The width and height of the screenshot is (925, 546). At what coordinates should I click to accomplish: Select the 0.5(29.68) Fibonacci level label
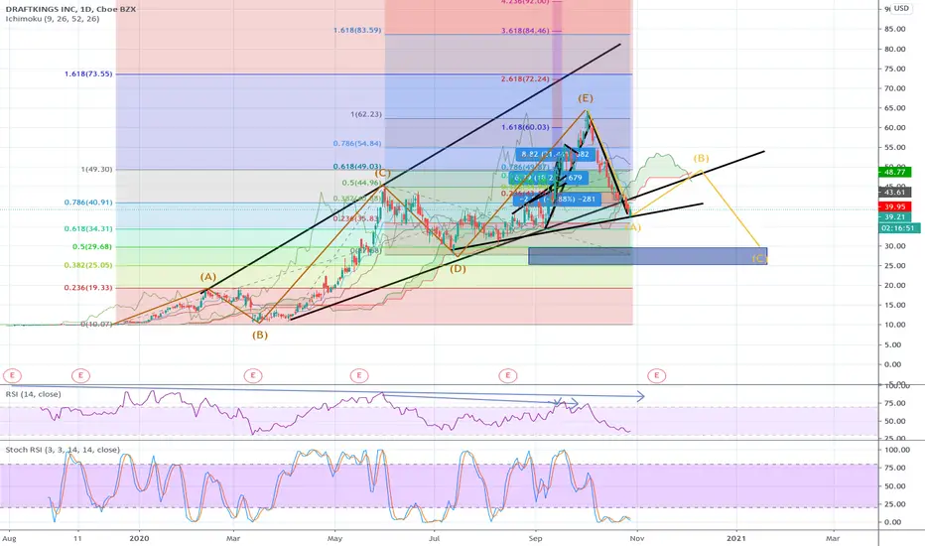coord(92,247)
